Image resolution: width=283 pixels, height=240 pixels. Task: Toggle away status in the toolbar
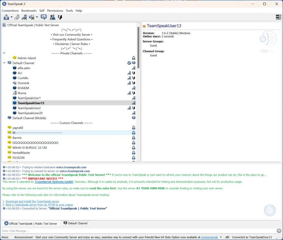click(x=17, y=17)
